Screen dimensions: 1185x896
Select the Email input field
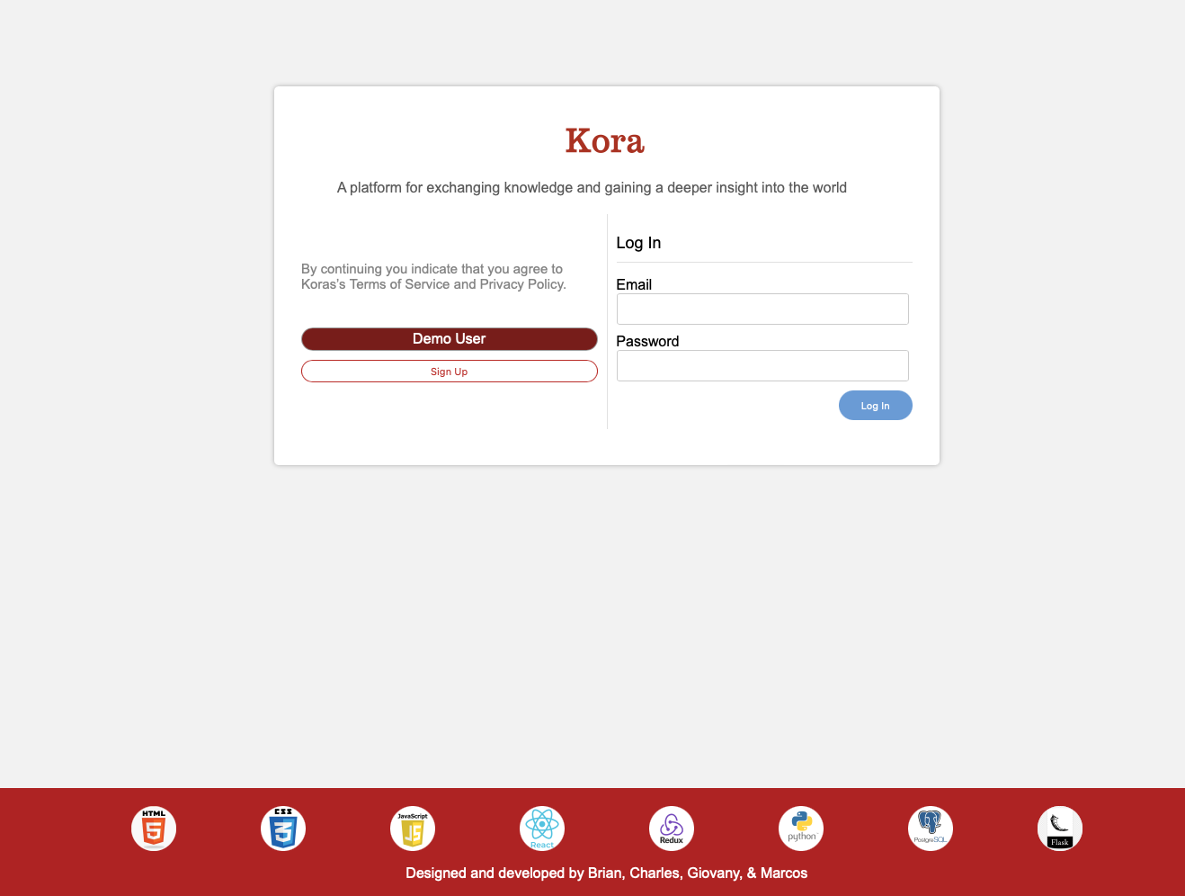click(762, 309)
